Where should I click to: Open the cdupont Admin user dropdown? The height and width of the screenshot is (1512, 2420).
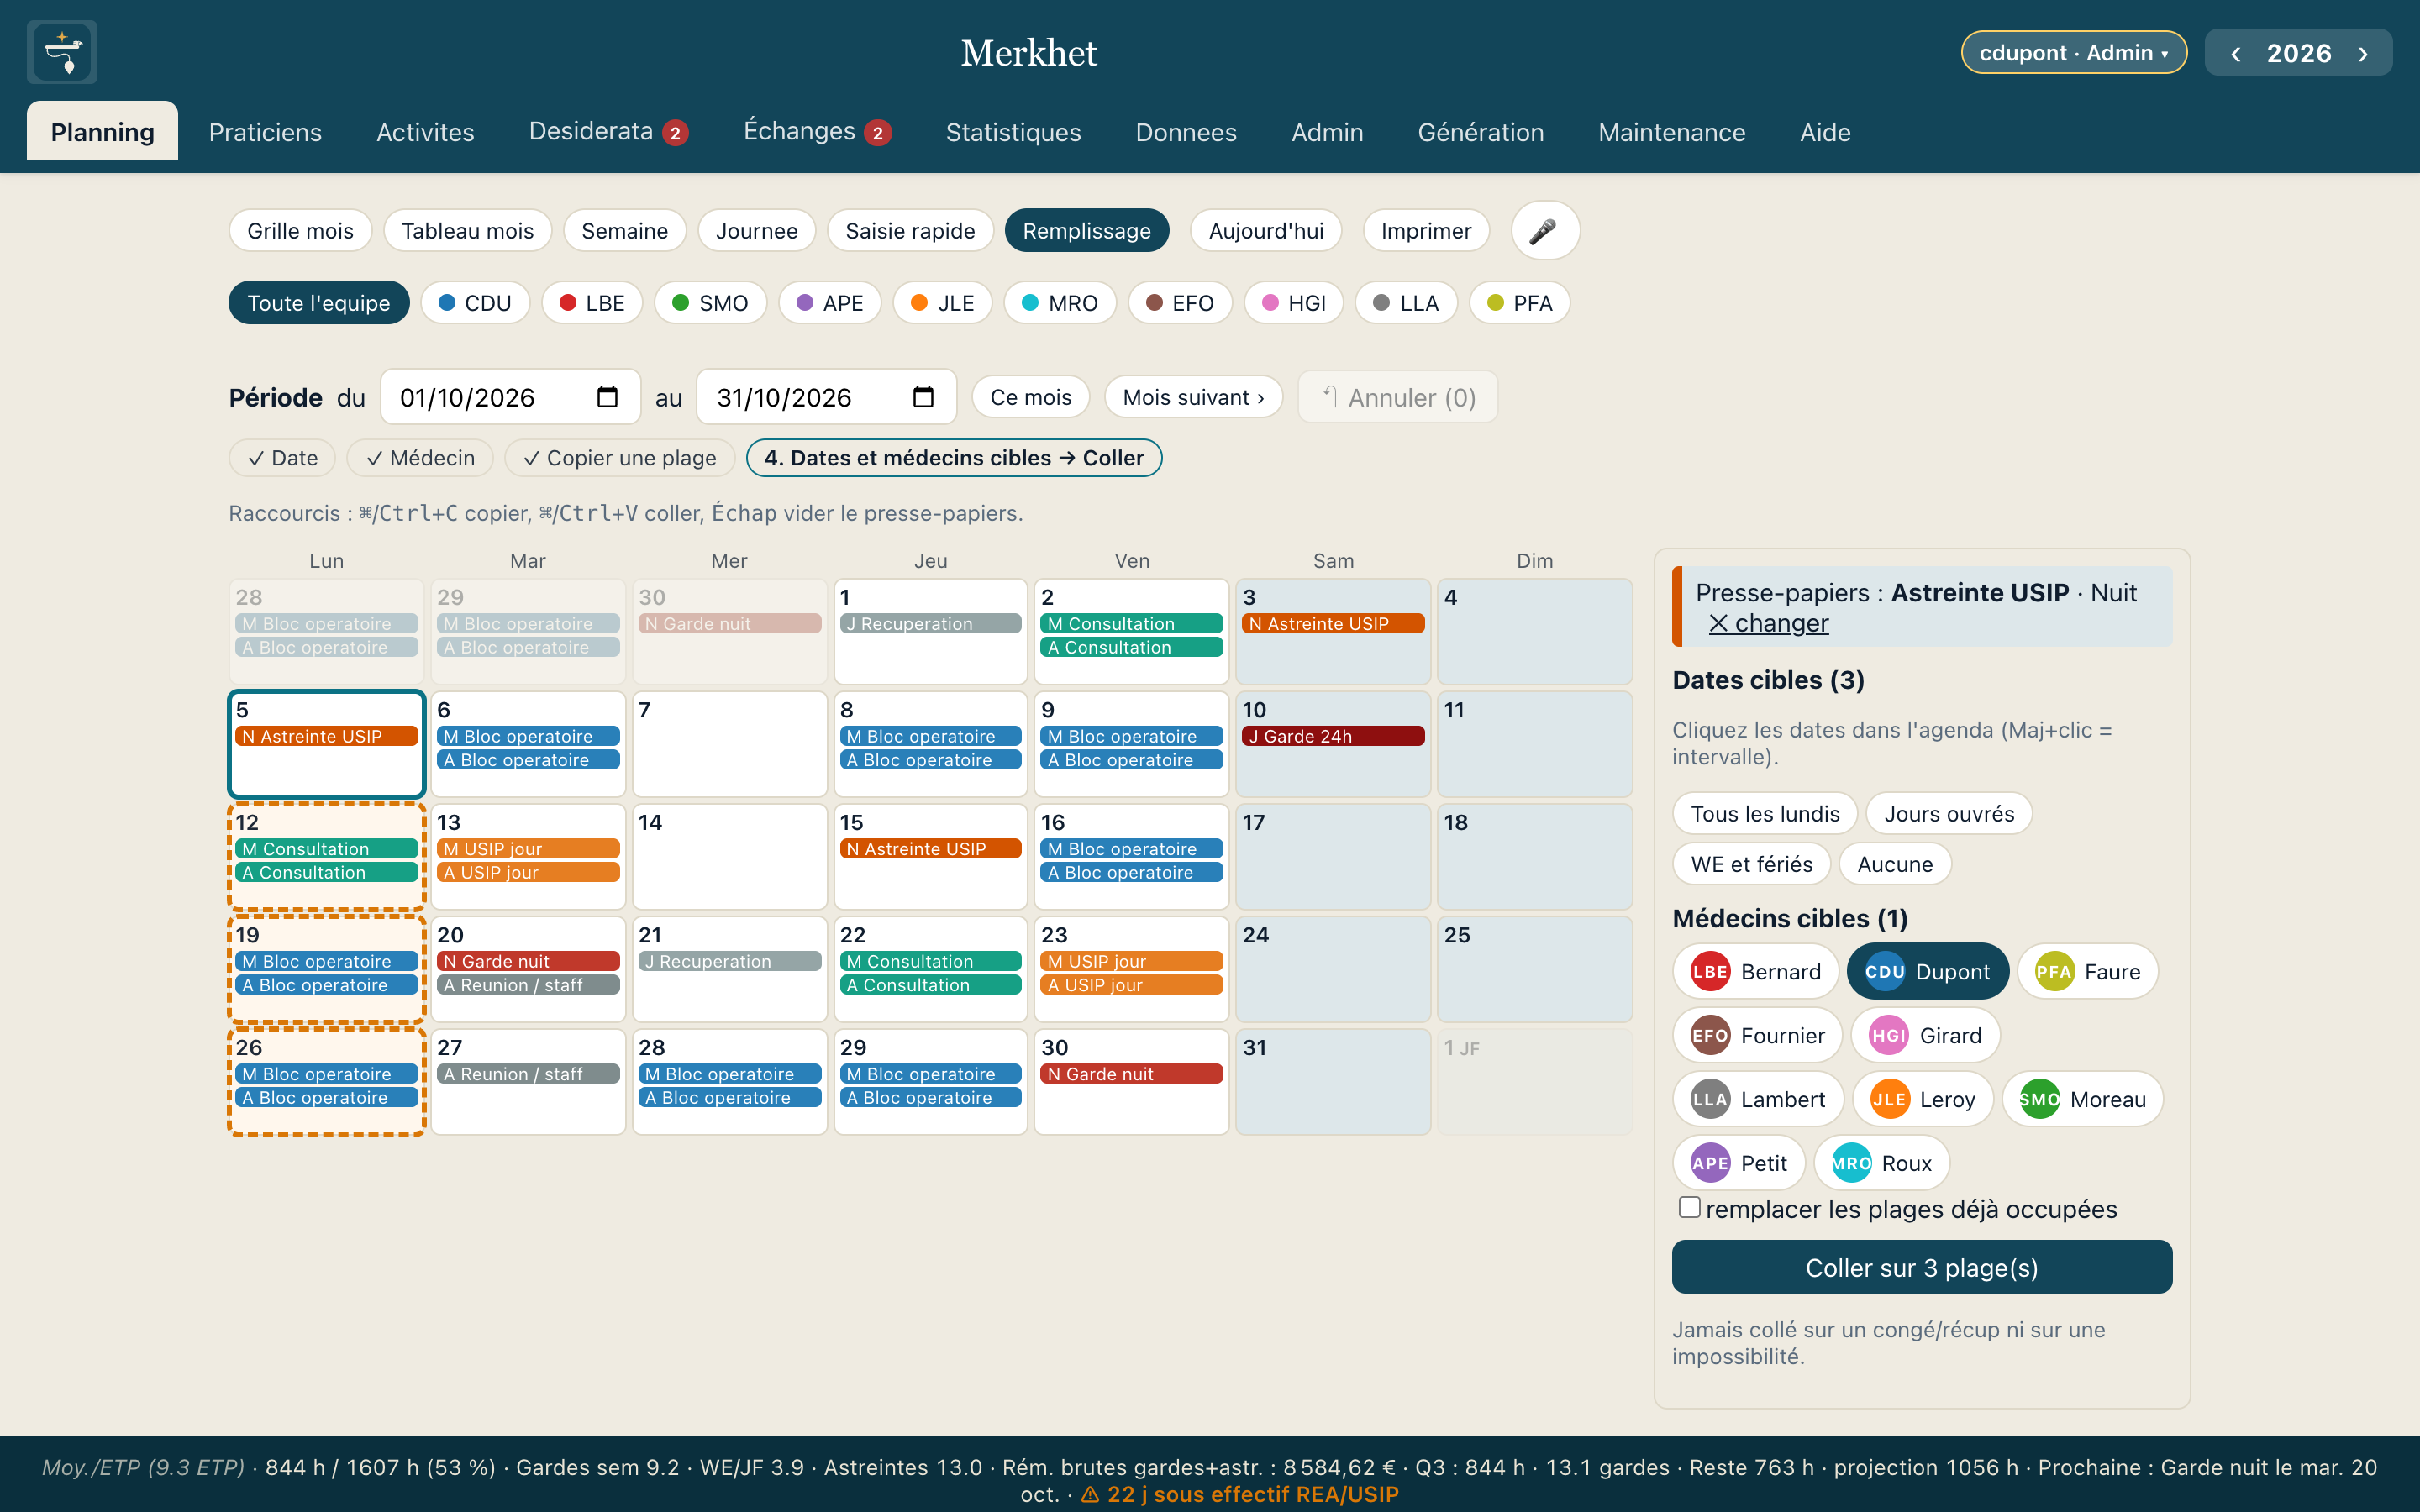2073,53
